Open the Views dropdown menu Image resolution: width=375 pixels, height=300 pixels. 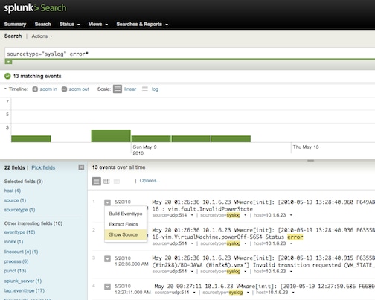(98, 24)
